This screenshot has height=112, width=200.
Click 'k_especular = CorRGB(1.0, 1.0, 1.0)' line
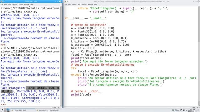tap(100, 45)
